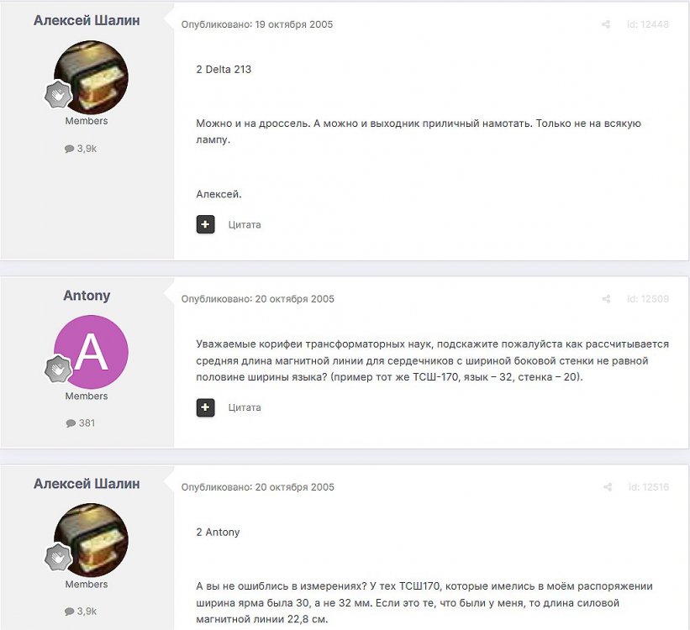Screen dimensions: 690x630
Task: Open Алексей Шалин's avatar in third post
Action: point(91,540)
